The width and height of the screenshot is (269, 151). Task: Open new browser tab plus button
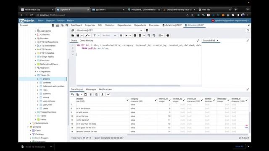235,10
